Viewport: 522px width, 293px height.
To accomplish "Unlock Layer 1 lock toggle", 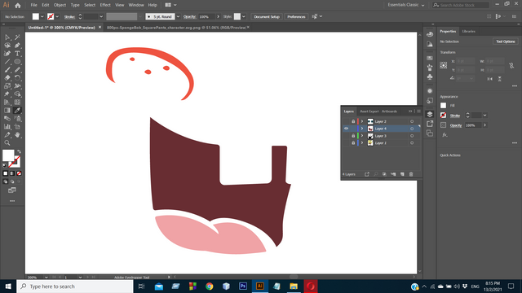I will [x=353, y=143].
